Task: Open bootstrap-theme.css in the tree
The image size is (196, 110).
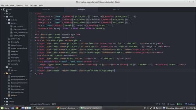Action: (x=18, y=76)
